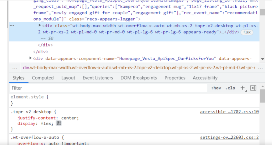Click the plus icon to add a new style rule
This screenshot has width=272, height=145.
242,88
